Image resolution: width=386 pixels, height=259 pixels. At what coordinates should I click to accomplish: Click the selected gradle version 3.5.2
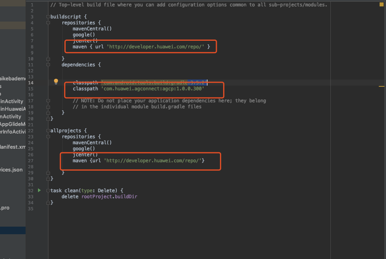tap(196, 83)
